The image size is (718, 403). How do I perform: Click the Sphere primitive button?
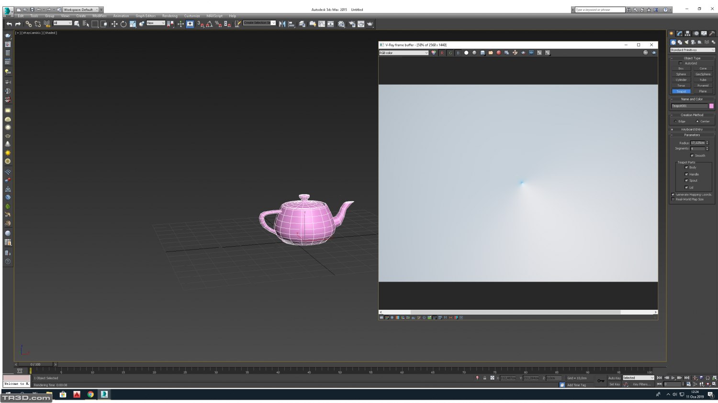(x=681, y=74)
